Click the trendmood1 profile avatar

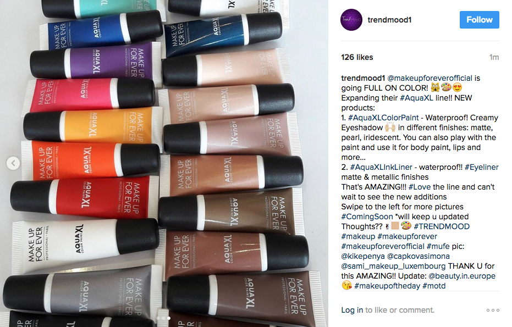click(351, 20)
